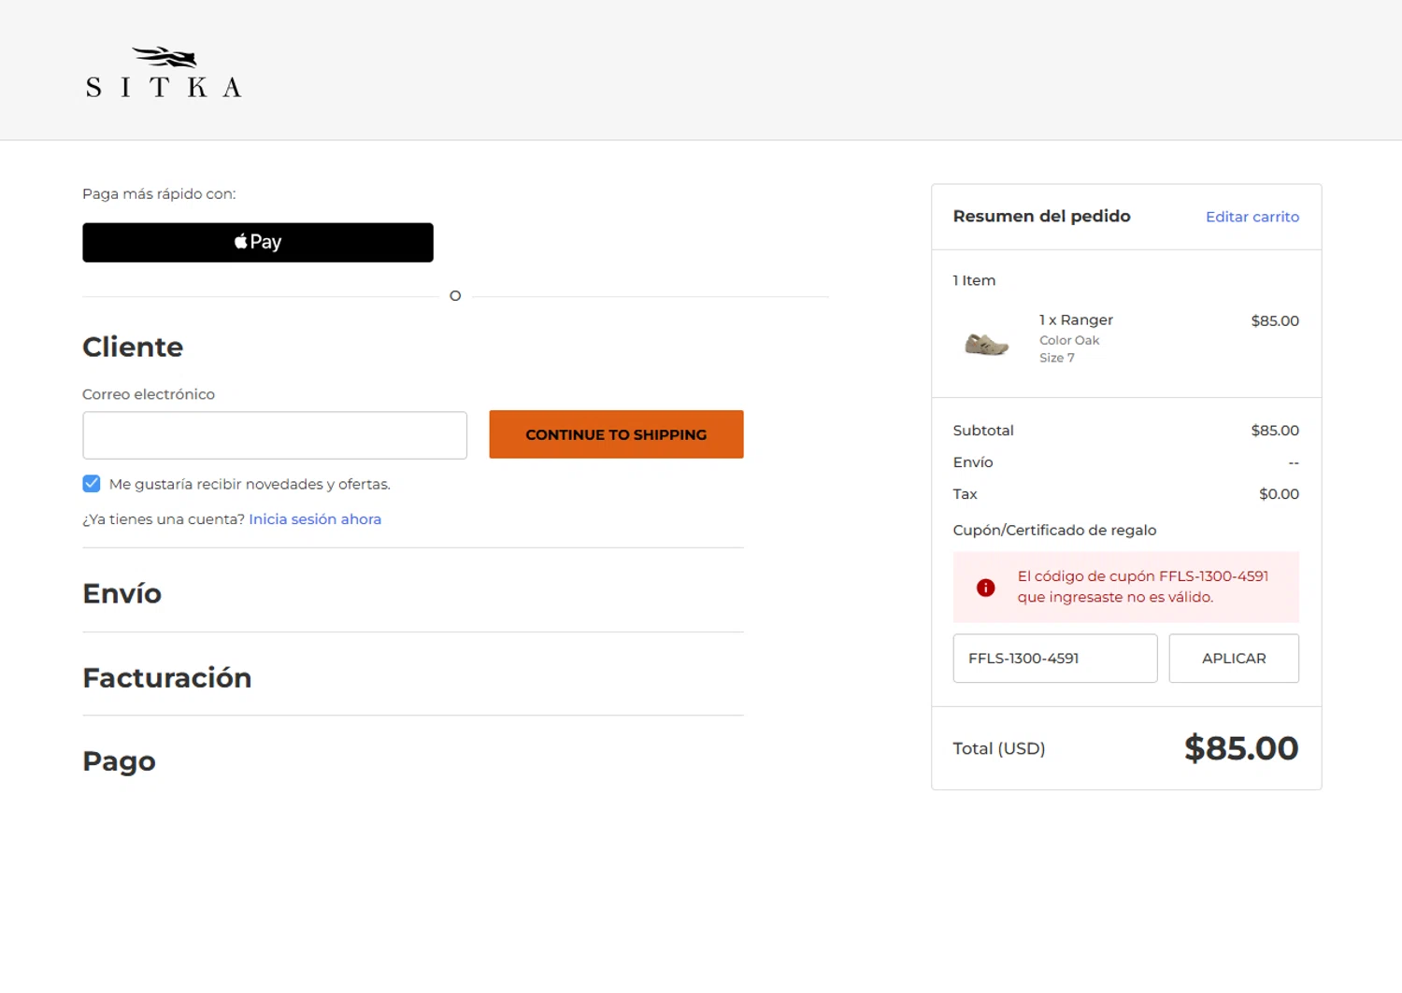The width and height of the screenshot is (1402, 993).
Task: Focus the coupon code input field
Action: click(1054, 659)
